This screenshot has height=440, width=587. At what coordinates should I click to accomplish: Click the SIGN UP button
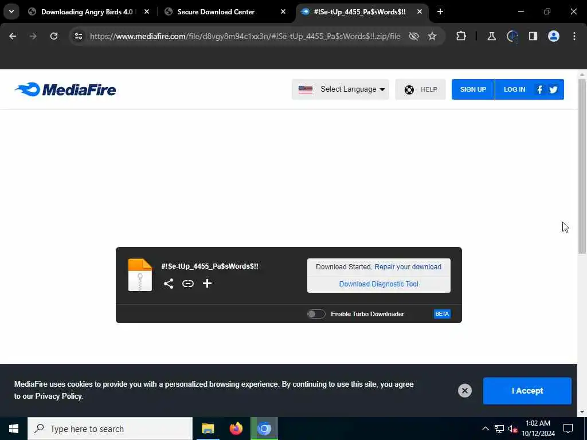click(473, 89)
